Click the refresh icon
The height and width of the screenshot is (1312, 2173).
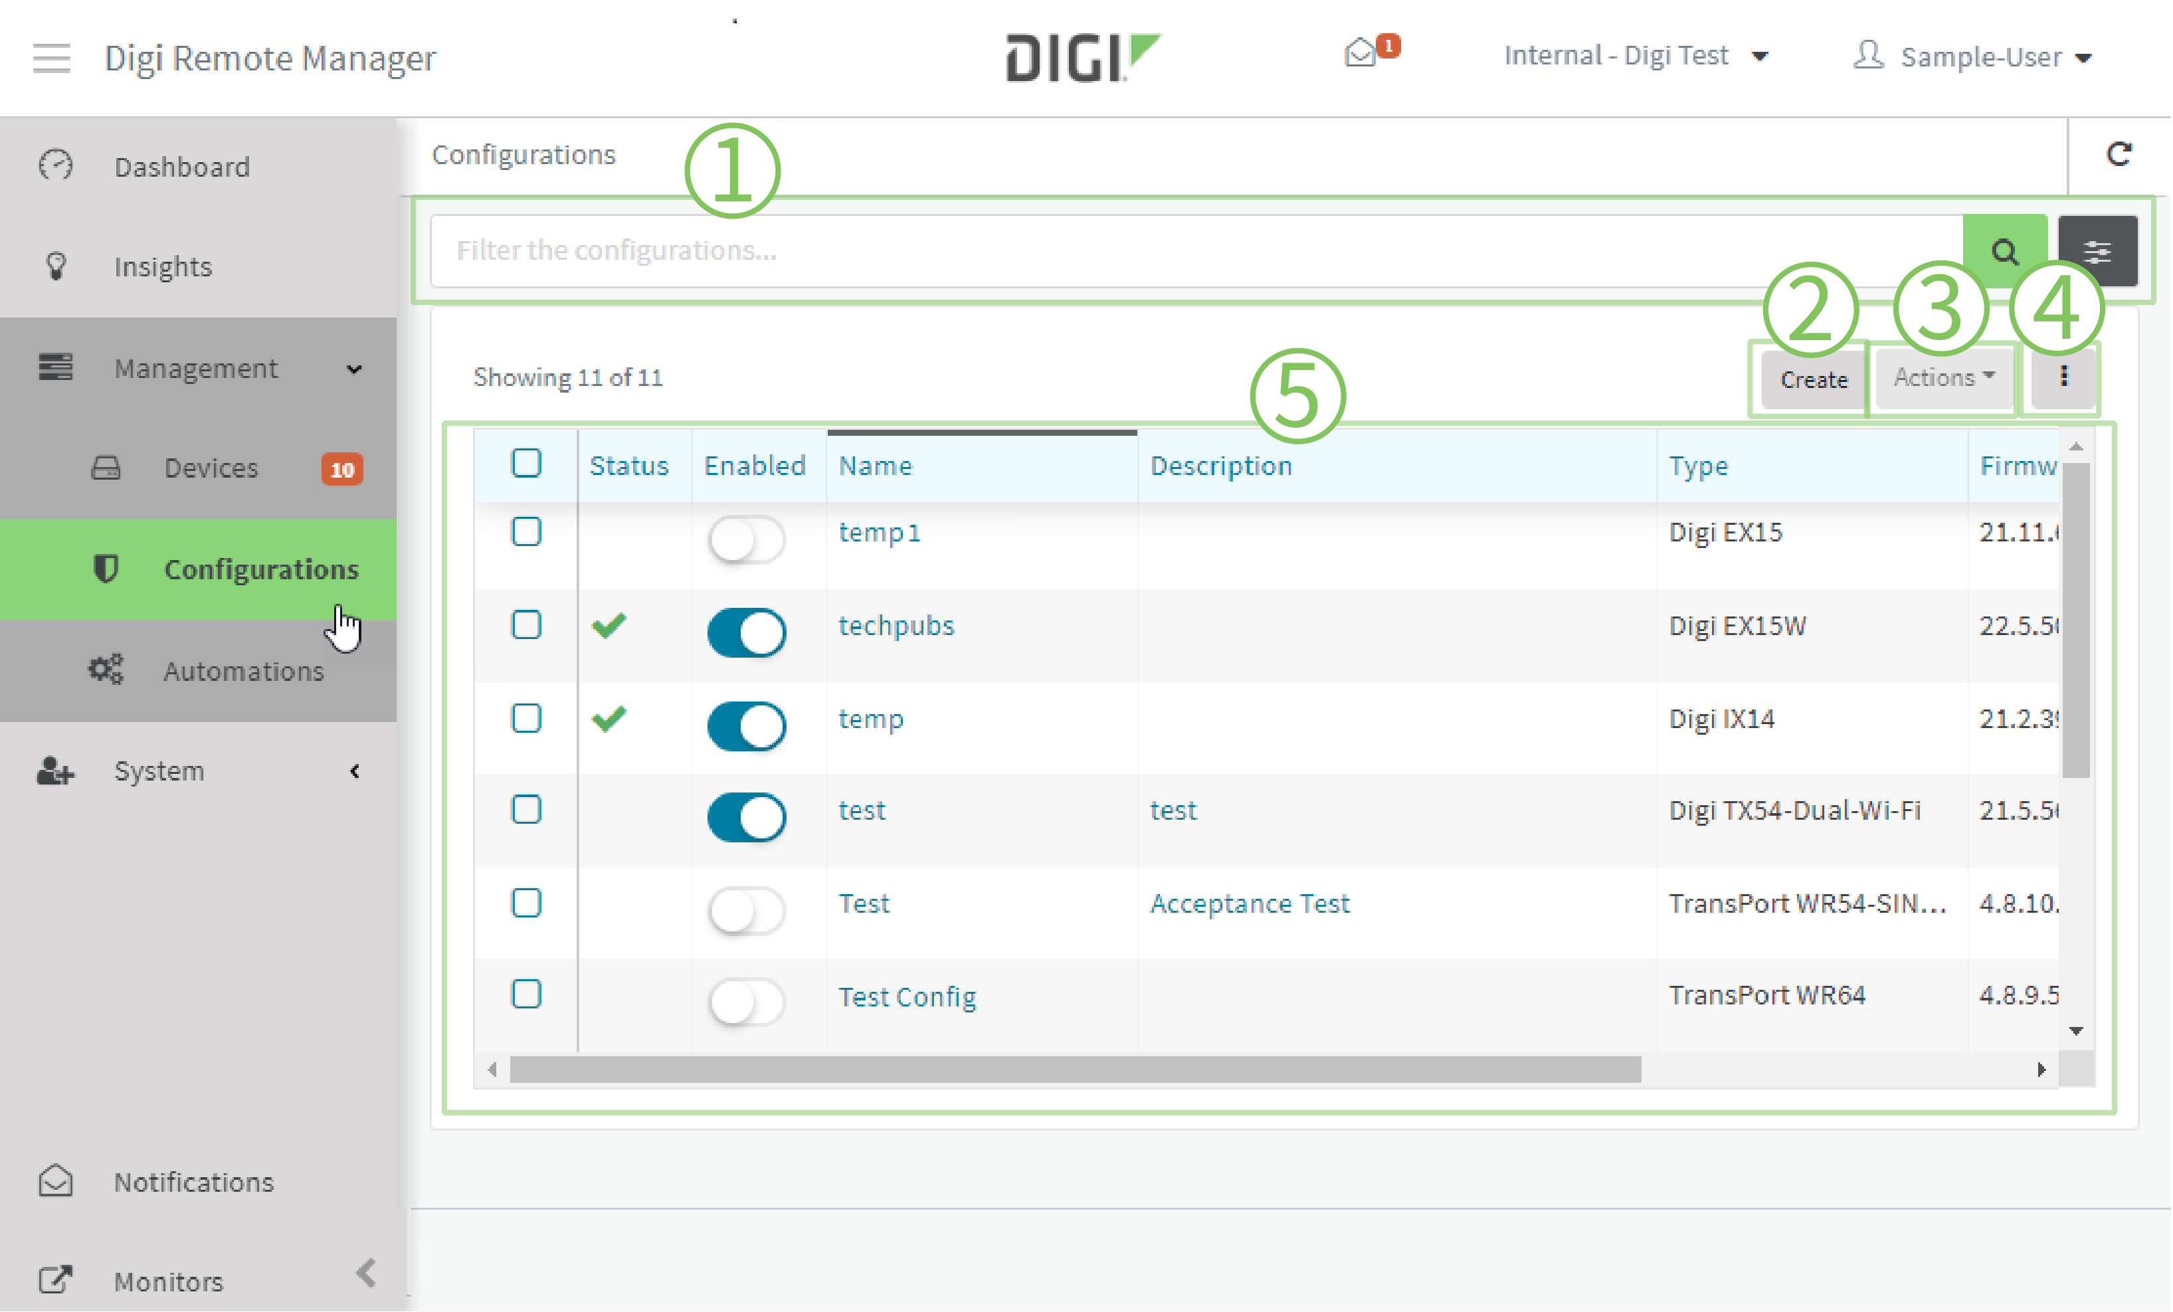(x=2119, y=154)
